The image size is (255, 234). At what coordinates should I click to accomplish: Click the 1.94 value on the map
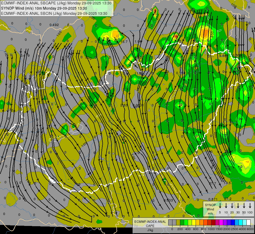(x=138, y=42)
